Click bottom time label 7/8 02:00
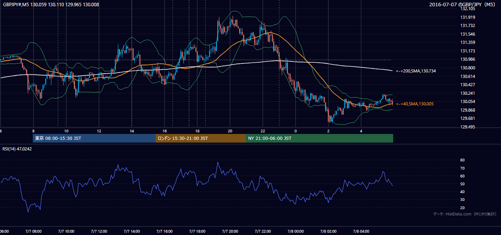This screenshot has height=235, width=501. coord(329,231)
